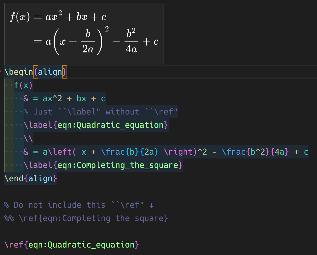Viewport: 317px width, 255px height.
Task: Click the commented-out \ref{eqn:Completing_the_square} line
Action: point(86,218)
